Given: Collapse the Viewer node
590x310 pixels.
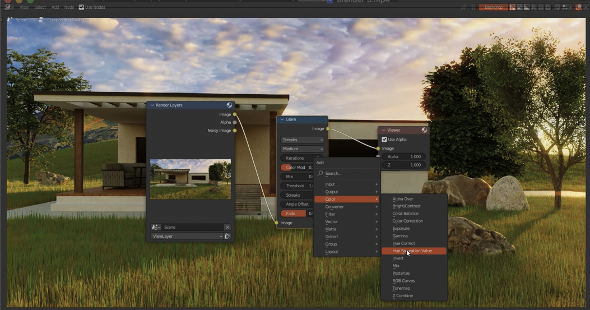Looking at the screenshot, I should pos(384,130).
